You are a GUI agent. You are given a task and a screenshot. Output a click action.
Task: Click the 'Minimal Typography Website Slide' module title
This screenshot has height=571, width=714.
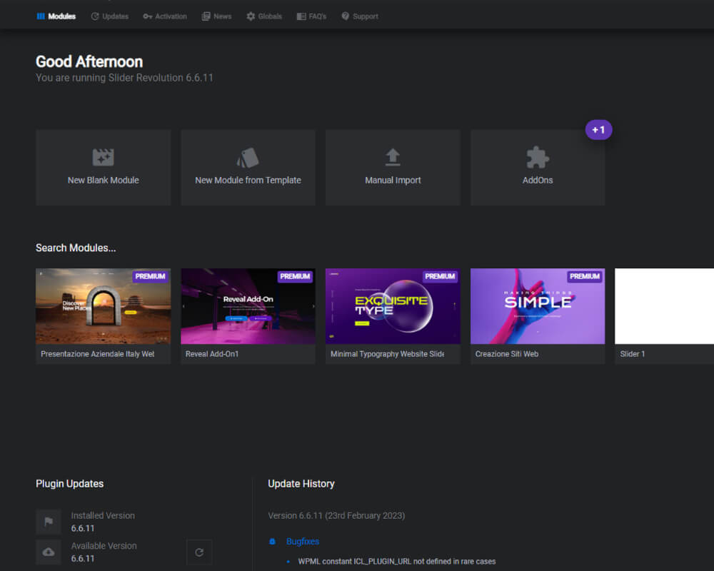click(x=388, y=354)
